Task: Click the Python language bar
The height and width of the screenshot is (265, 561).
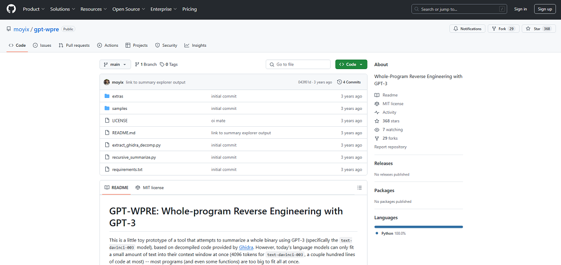Action: pos(418,227)
